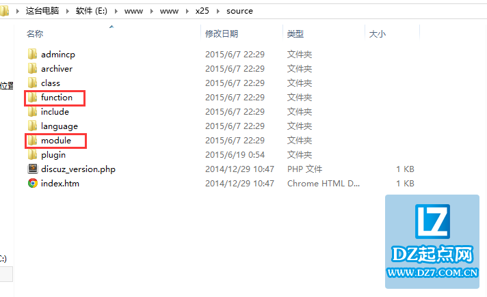Sort files by 类型 column header
The height and width of the screenshot is (297, 487).
click(295, 33)
